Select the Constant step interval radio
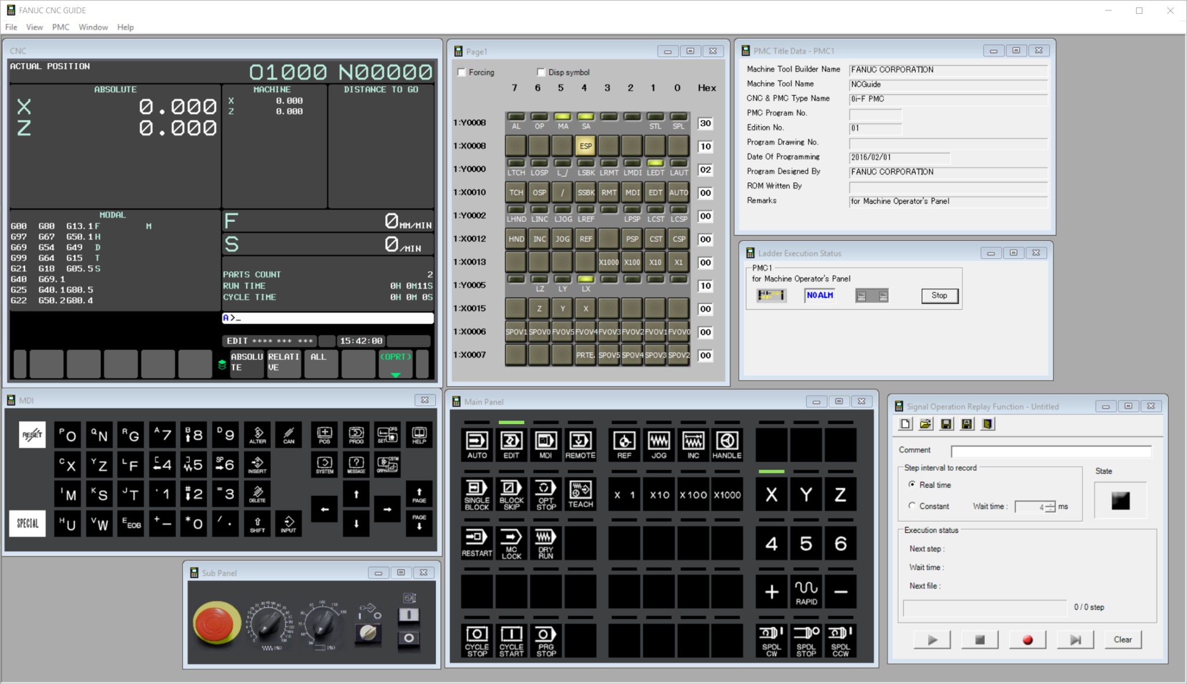Screen dimensions: 1187x684 [x=912, y=506]
